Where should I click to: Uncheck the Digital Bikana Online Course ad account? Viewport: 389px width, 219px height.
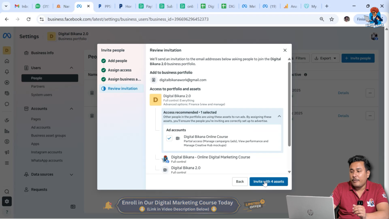tap(169, 138)
